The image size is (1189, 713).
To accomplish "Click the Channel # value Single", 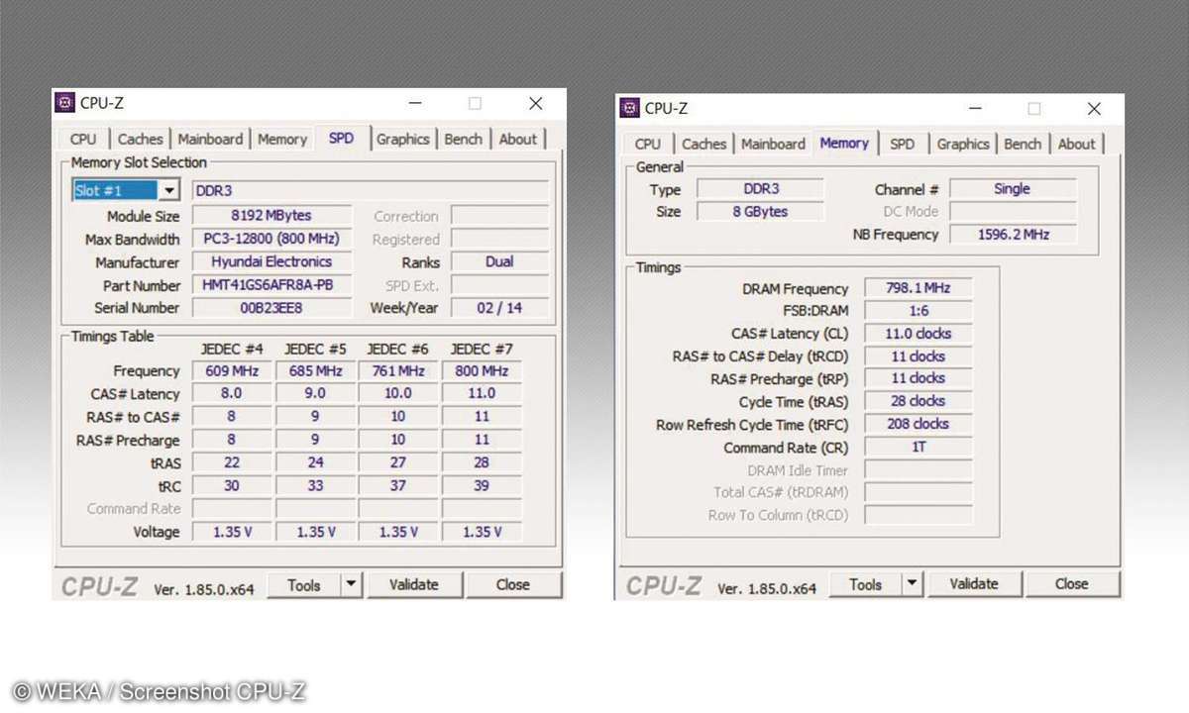I will pyautogui.click(x=1013, y=188).
